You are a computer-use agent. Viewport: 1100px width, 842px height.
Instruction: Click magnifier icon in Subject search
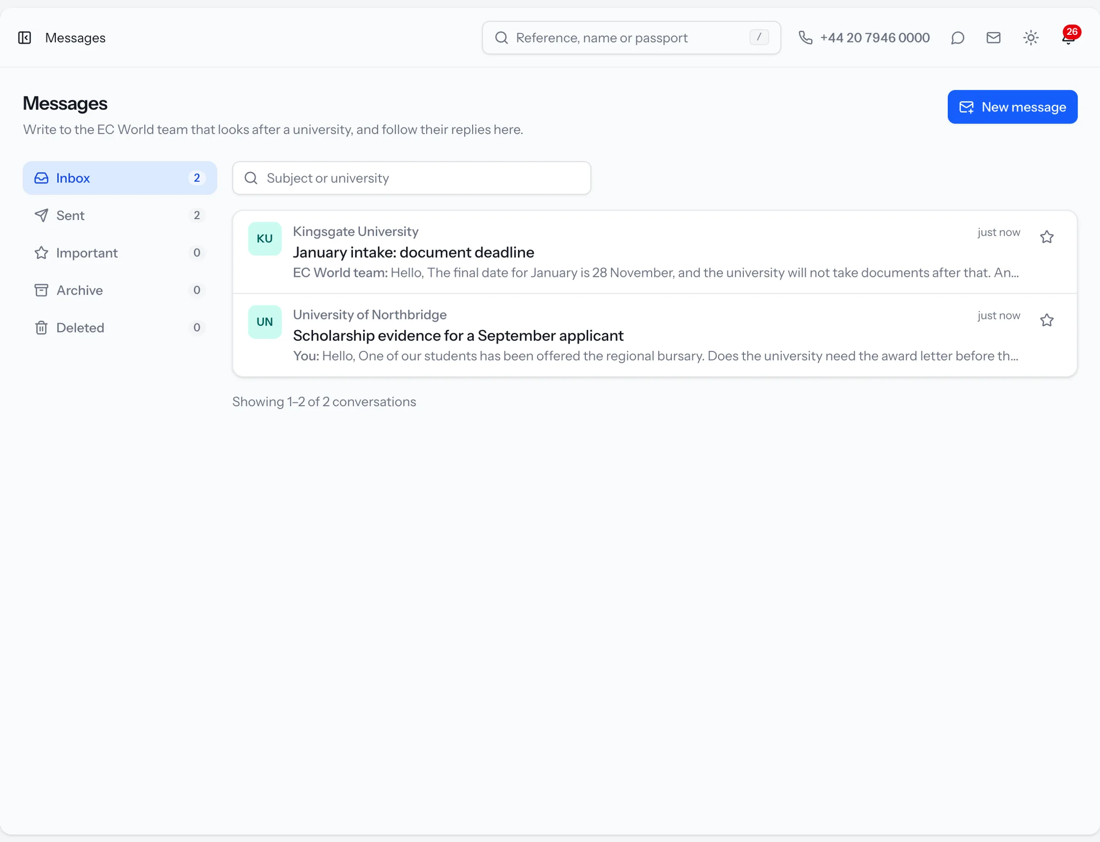point(251,178)
